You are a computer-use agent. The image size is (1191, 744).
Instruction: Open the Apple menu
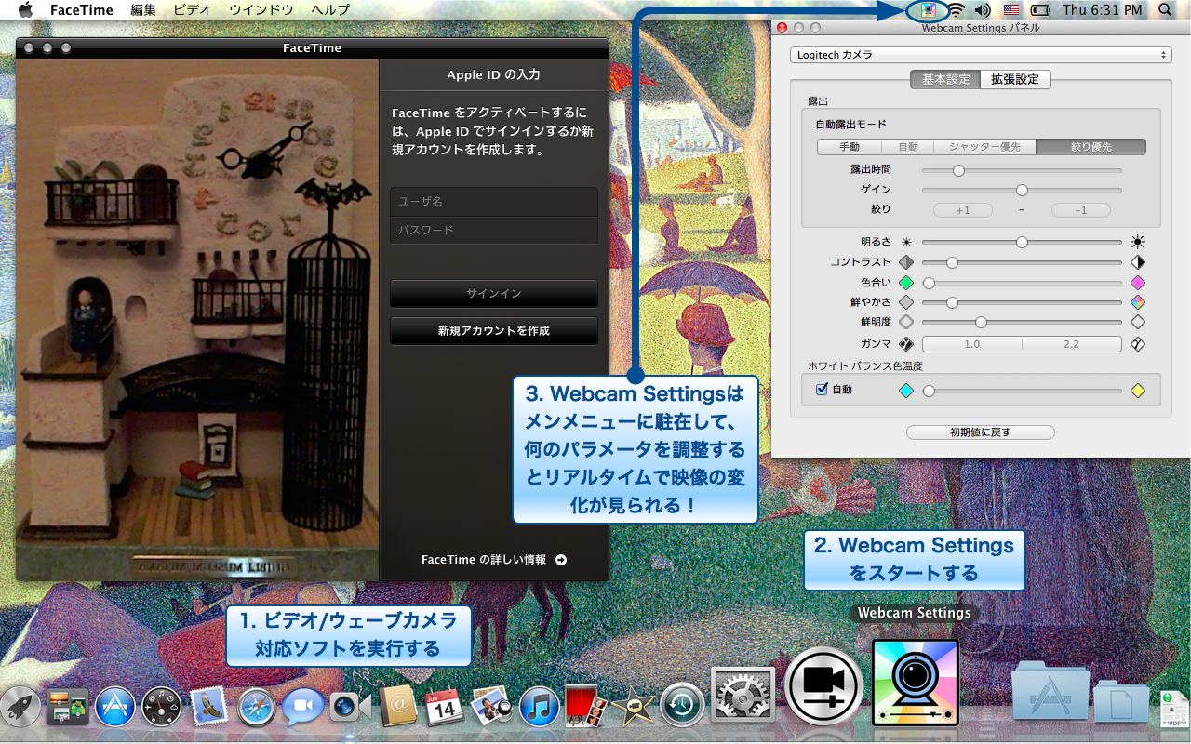point(25,10)
